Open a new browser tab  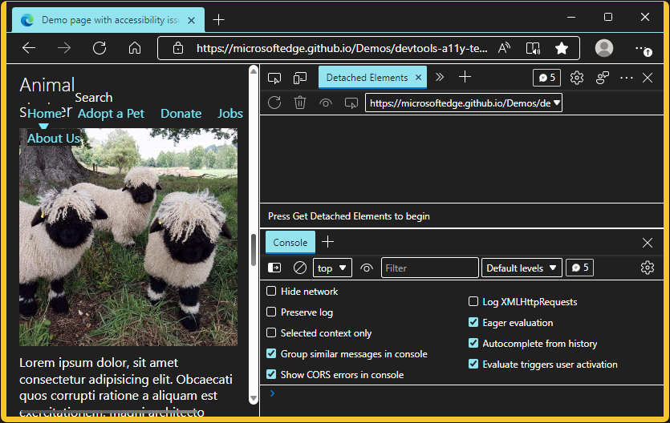point(218,19)
